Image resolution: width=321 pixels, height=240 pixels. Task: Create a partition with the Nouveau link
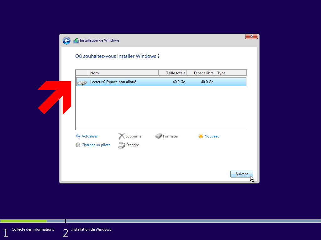[212, 136]
